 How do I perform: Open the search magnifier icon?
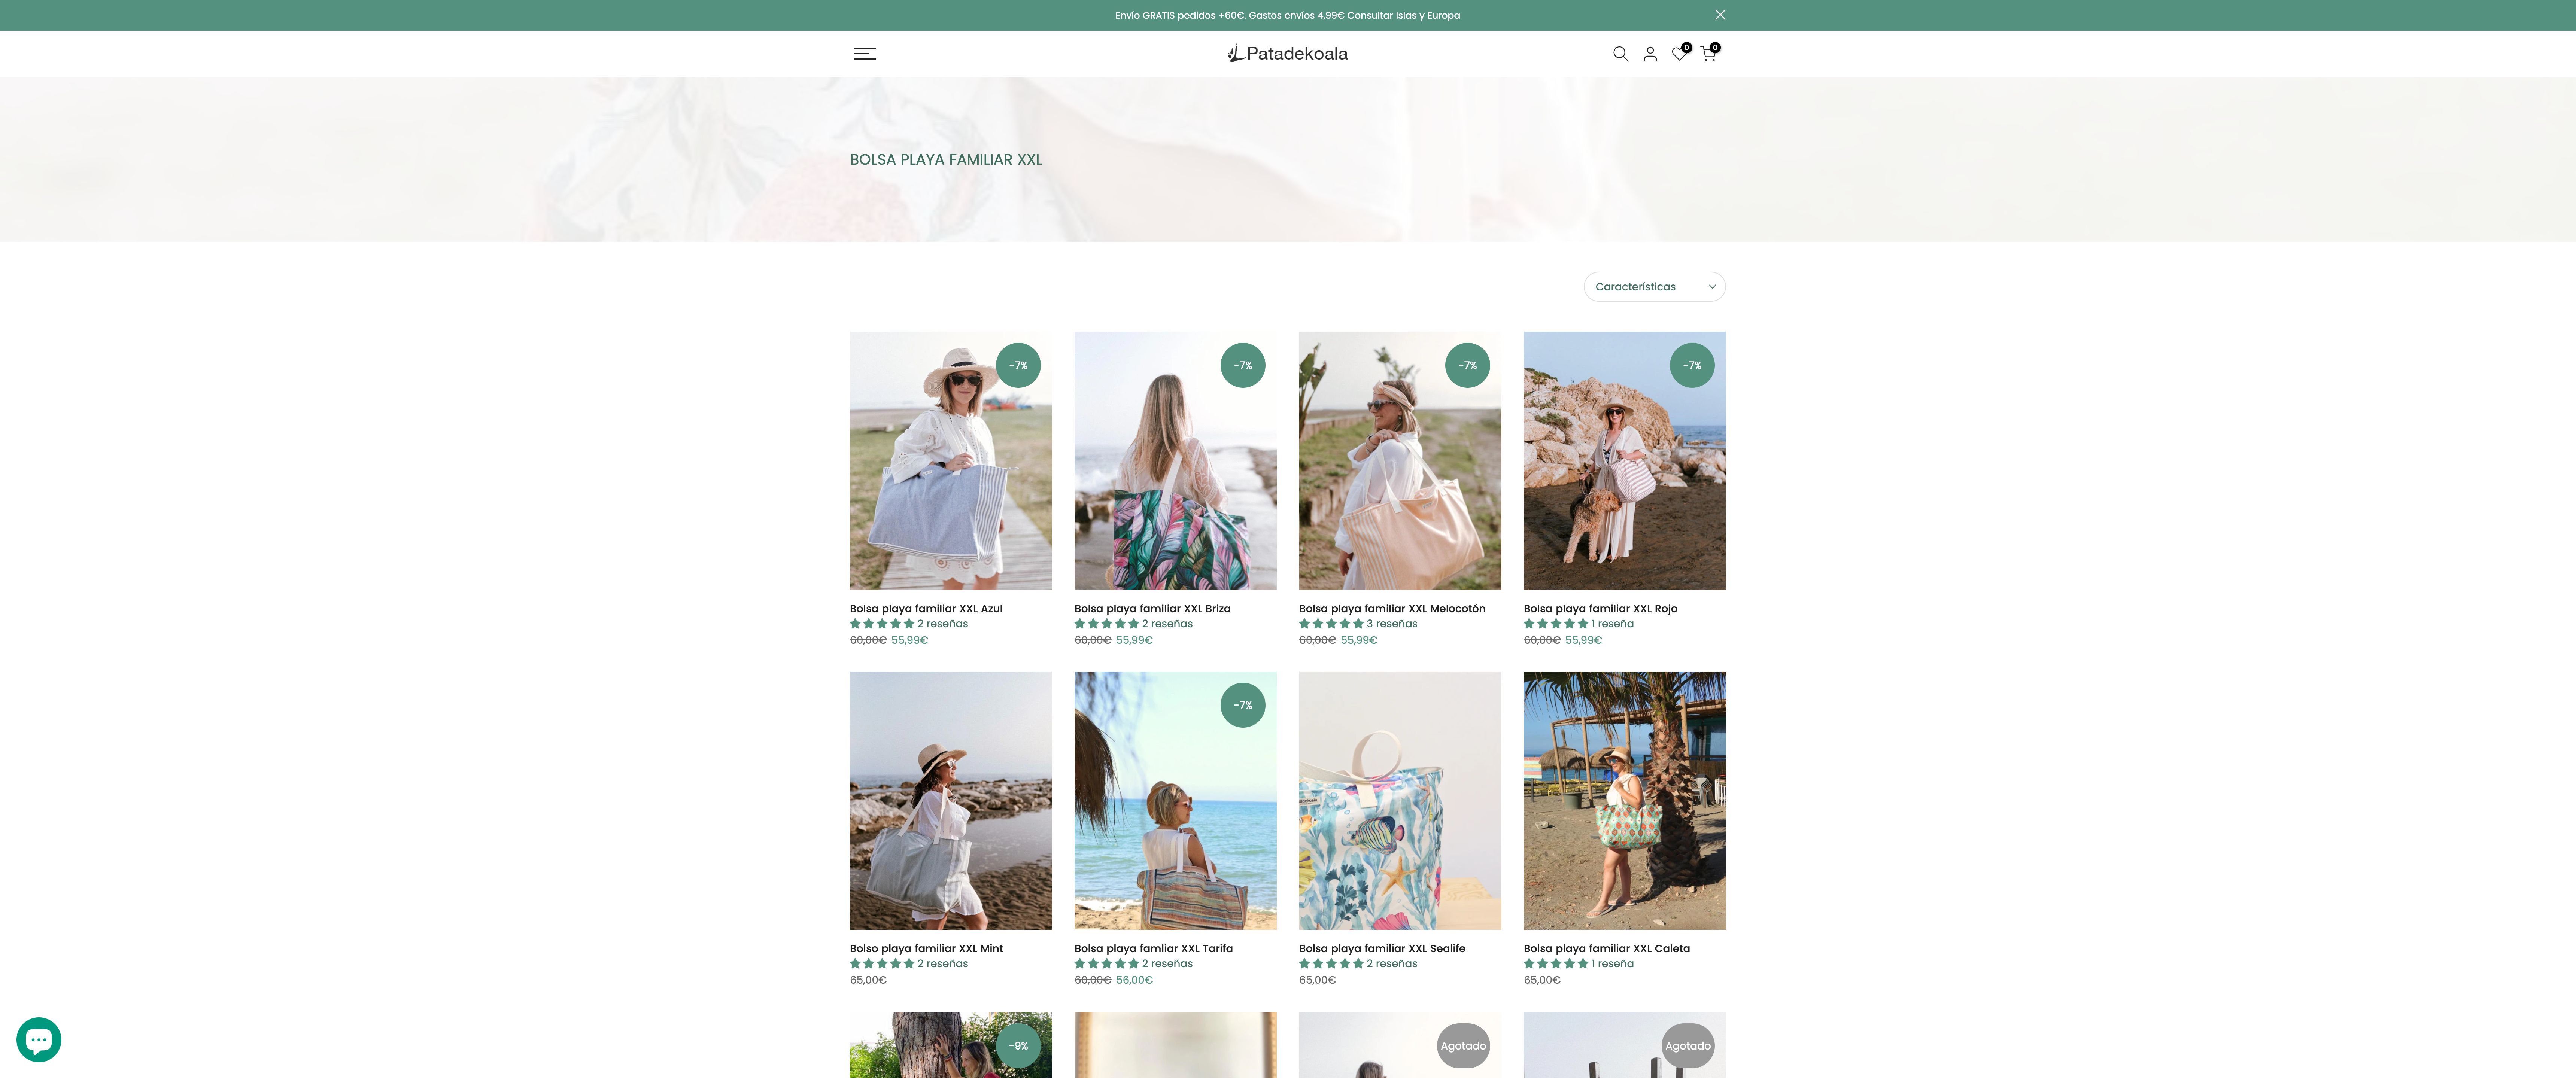click(1620, 54)
